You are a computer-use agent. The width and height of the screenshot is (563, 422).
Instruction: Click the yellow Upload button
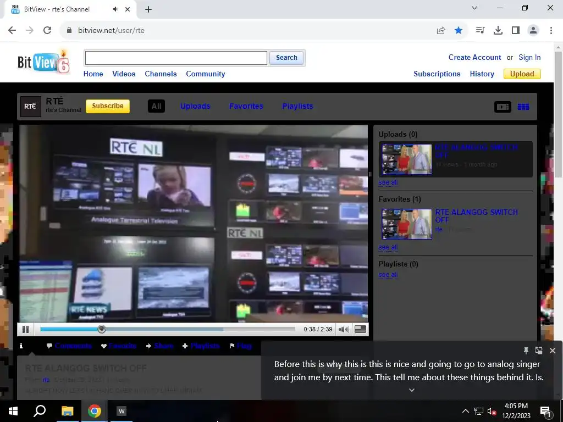[522, 74]
